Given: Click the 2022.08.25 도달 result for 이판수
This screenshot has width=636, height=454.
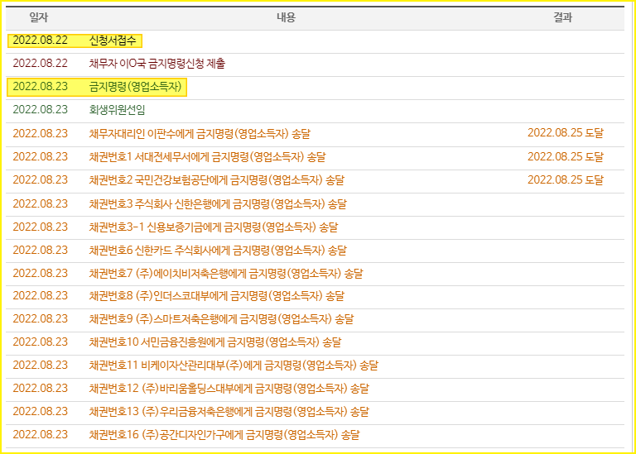Looking at the screenshot, I should [566, 133].
